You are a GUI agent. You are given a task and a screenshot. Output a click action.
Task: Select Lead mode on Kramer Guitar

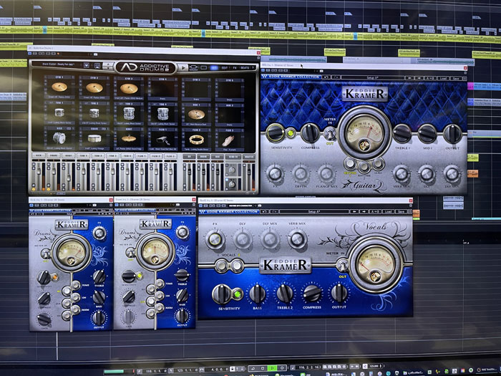pos(378,164)
